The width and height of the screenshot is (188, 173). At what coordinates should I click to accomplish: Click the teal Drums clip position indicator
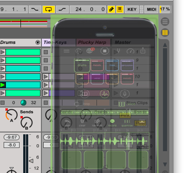click(23, 103)
